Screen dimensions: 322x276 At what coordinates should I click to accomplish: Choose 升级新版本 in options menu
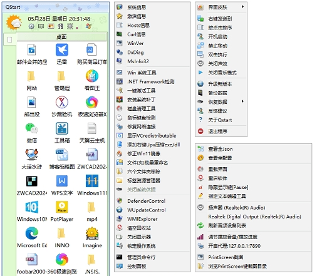[221, 84]
